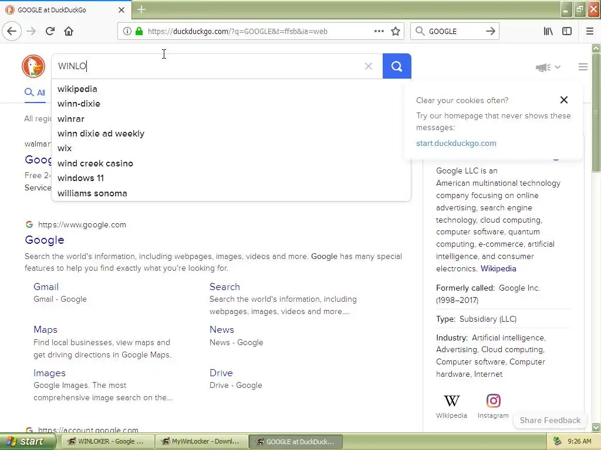Image resolution: width=601 pixels, height=450 pixels.
Task: Switch to MyWinLocker - Downl... taskbar window
Action: pyautogui.click(x=202, y=442)
